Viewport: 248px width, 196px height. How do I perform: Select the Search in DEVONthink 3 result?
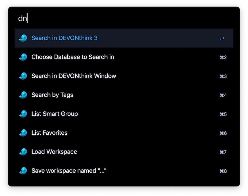(x=124, y=38)
